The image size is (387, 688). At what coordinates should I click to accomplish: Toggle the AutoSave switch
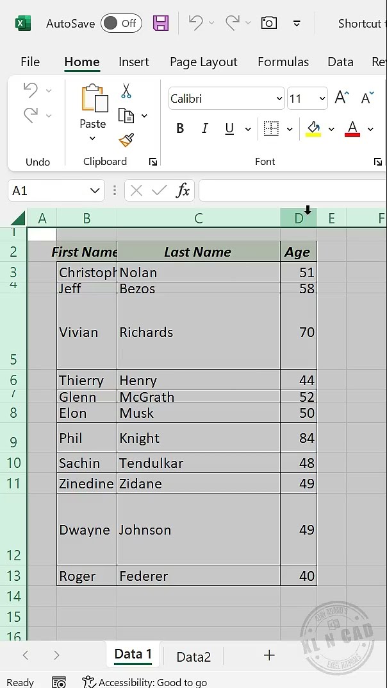point(121,24)
